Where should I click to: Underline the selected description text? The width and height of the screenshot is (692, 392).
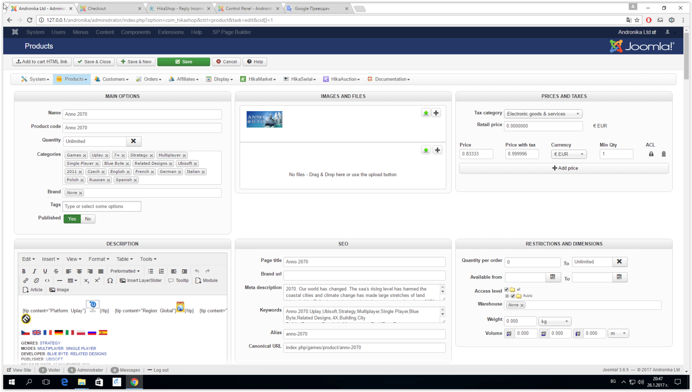(x=45, y=271)
